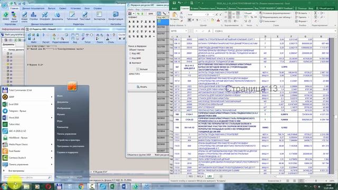Open the Экспертиза ribbon icon
The height and width of the screenshot is (190, 338).
(99, 16)
